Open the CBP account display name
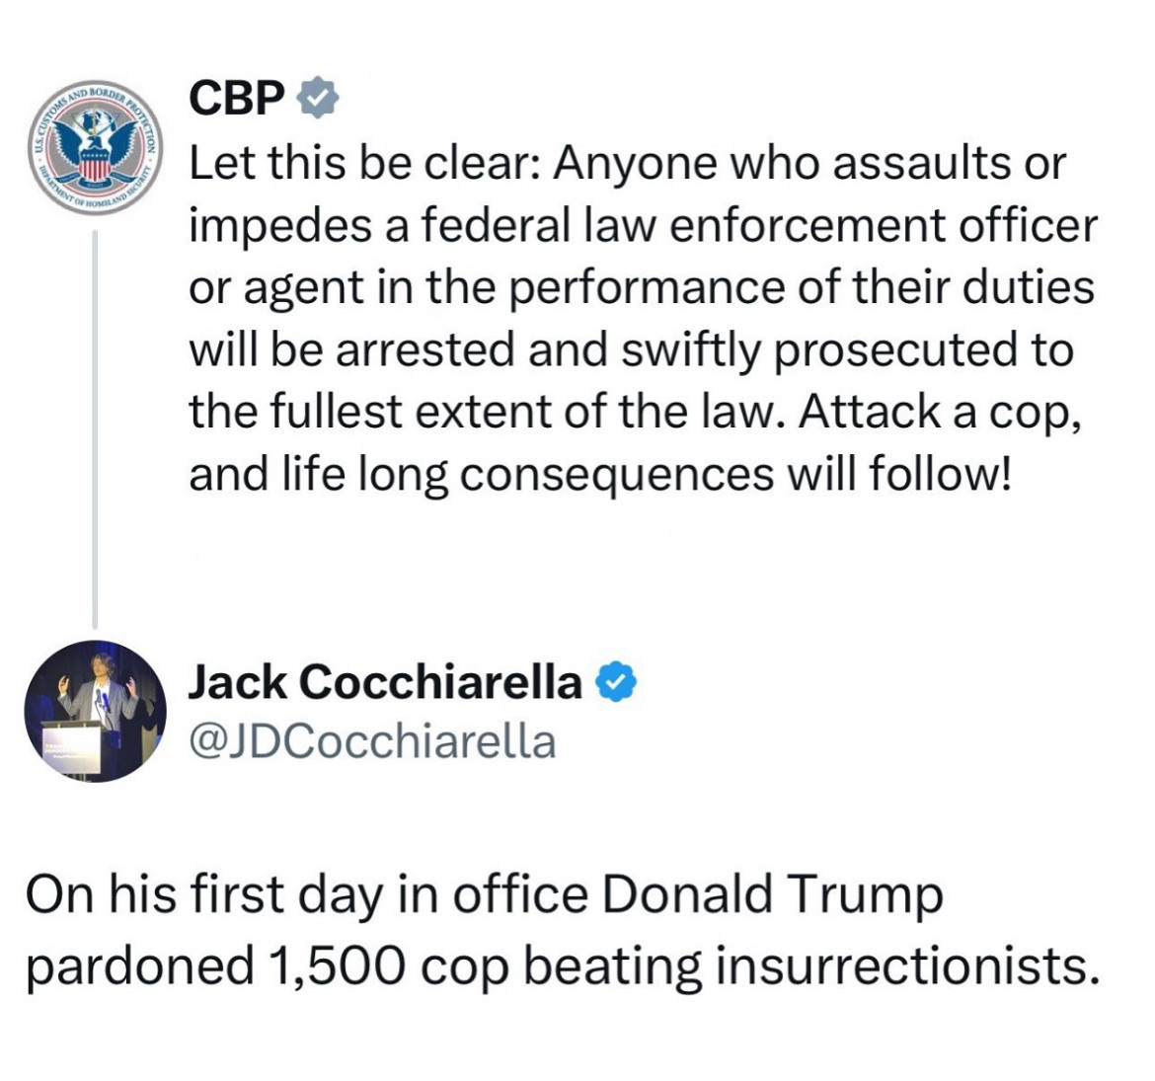The height and width of the screenshot is (1081, 1155). (237, 98)
